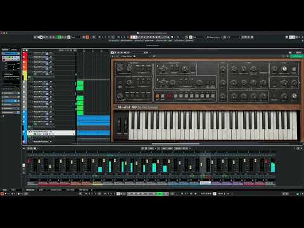
Task: Switch to the Sampler Control lower zone tab
Action: [56, 190]
